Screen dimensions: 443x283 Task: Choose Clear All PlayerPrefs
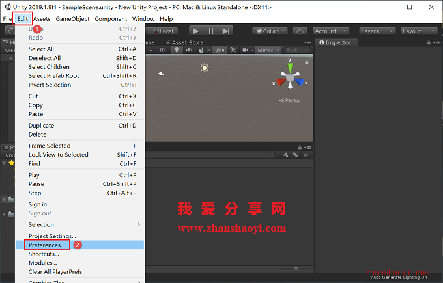click(80, 272)
